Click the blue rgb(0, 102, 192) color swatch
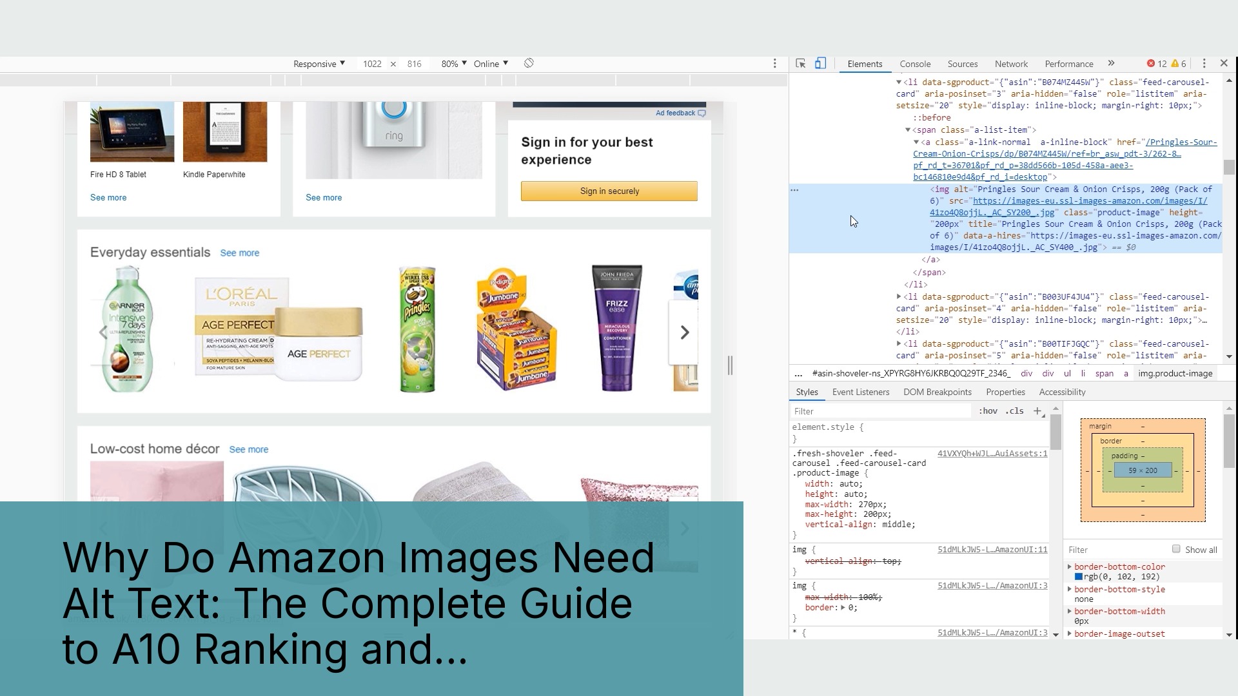Image resolution: width=1238 pixels, height=696 pixels. click(x=1078, y=576)
